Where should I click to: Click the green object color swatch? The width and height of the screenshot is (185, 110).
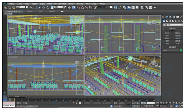tap(181, 50)
